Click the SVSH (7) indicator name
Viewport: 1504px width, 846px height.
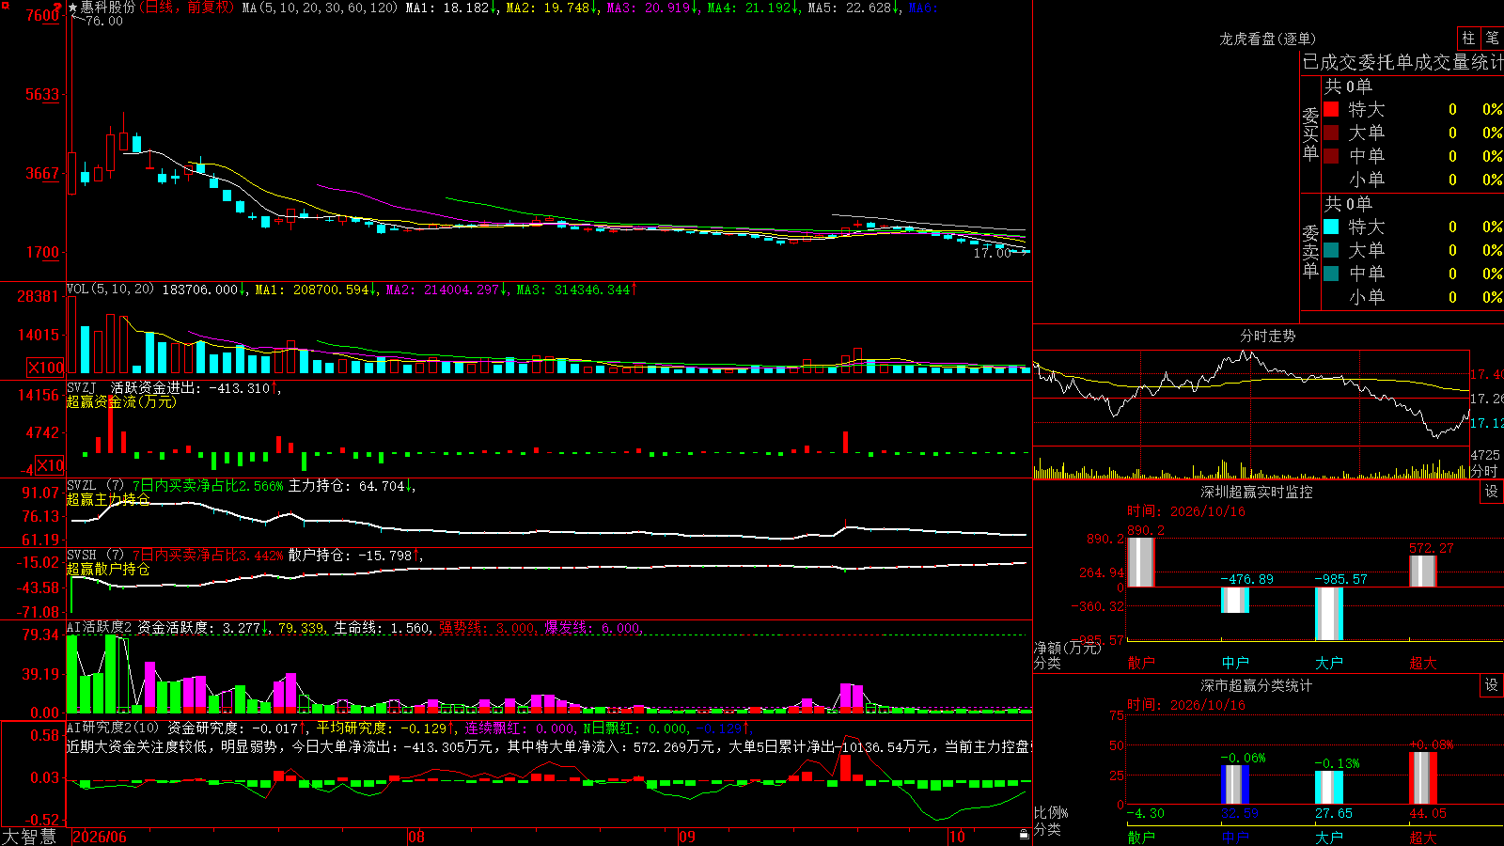pyautogui.click(x=95, y=556)
